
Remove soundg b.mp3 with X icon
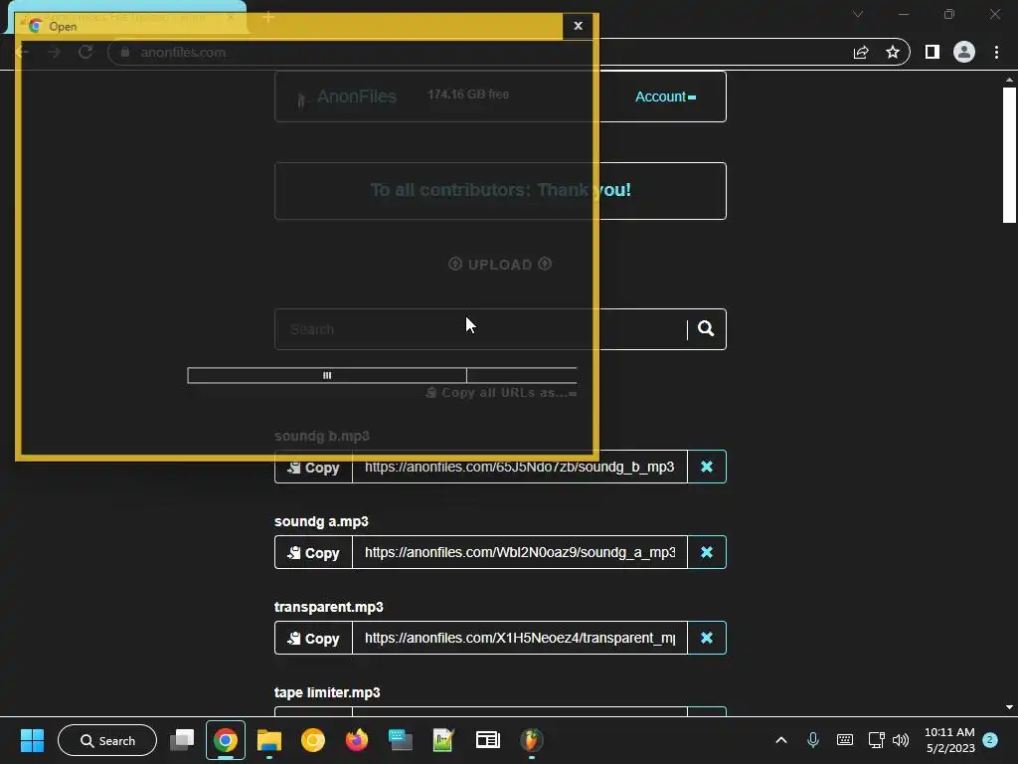(707, 467)
